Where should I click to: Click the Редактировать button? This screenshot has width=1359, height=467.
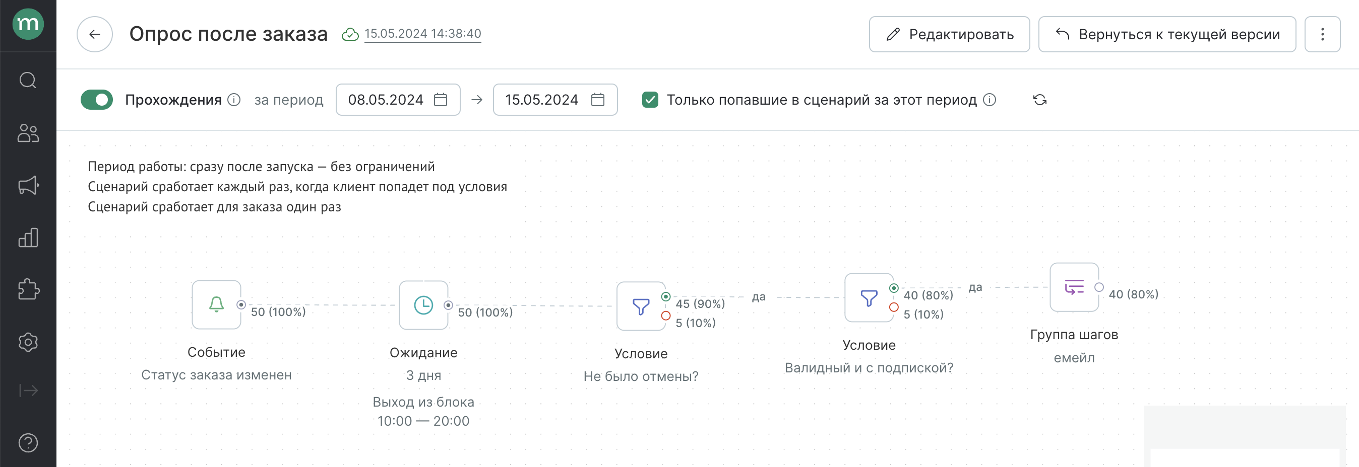(949, 34)
